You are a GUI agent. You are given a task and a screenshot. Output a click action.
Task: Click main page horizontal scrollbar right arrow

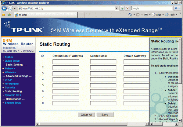click(147, 124)
